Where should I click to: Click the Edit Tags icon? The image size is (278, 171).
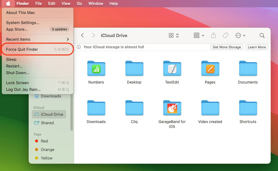[225, 35]
